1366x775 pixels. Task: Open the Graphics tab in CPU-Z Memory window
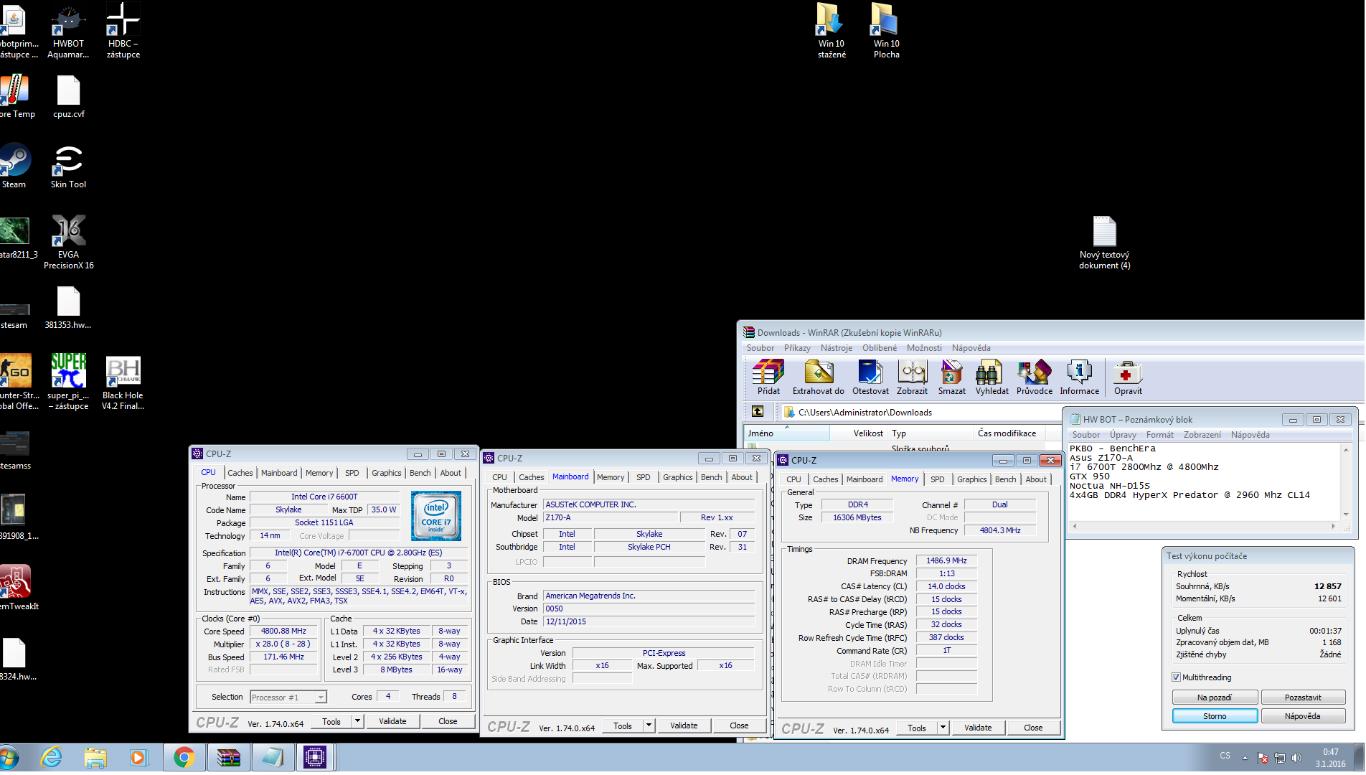971,479
